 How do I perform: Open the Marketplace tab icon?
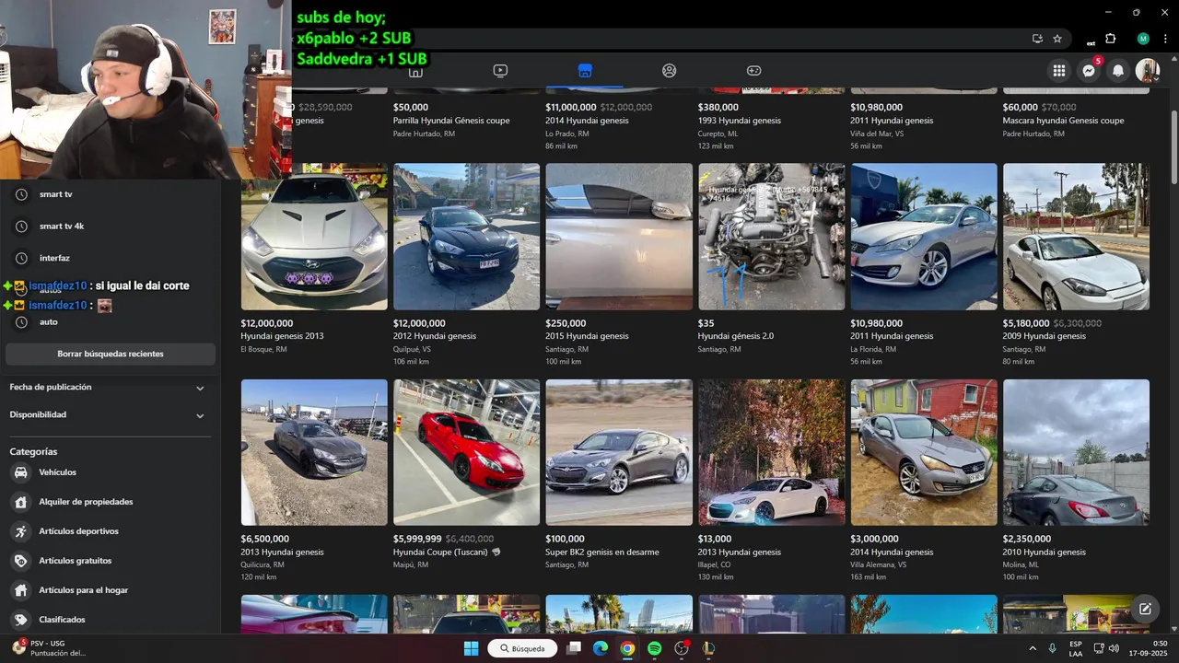585,71
